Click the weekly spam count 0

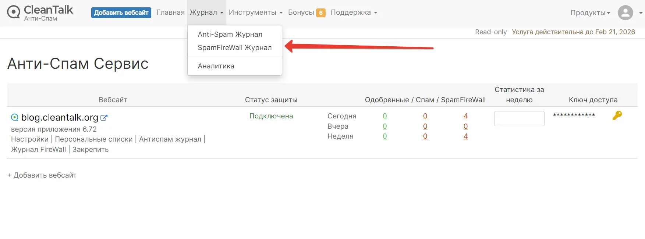click(425, 136)
